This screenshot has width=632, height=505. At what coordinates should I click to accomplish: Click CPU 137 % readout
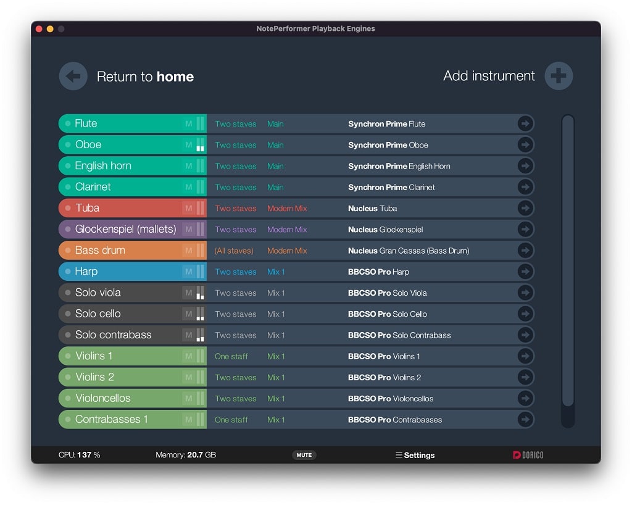80,454
